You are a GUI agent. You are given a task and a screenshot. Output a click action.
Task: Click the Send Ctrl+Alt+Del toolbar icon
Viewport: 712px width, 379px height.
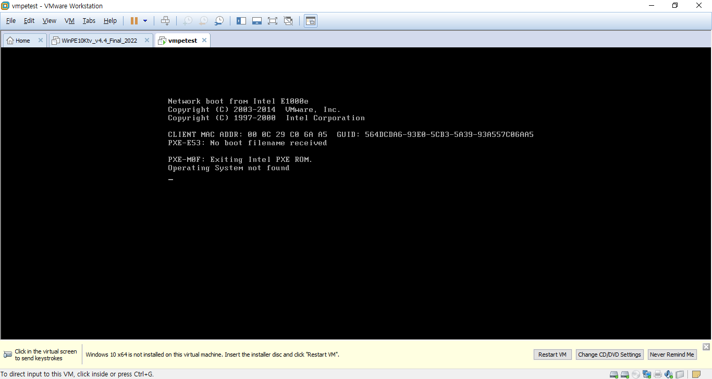[x=165, y=21]
